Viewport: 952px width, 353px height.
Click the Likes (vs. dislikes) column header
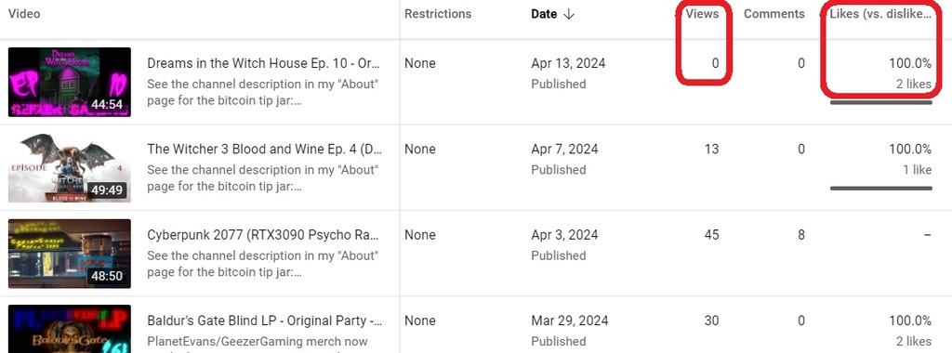pos(880,14)
